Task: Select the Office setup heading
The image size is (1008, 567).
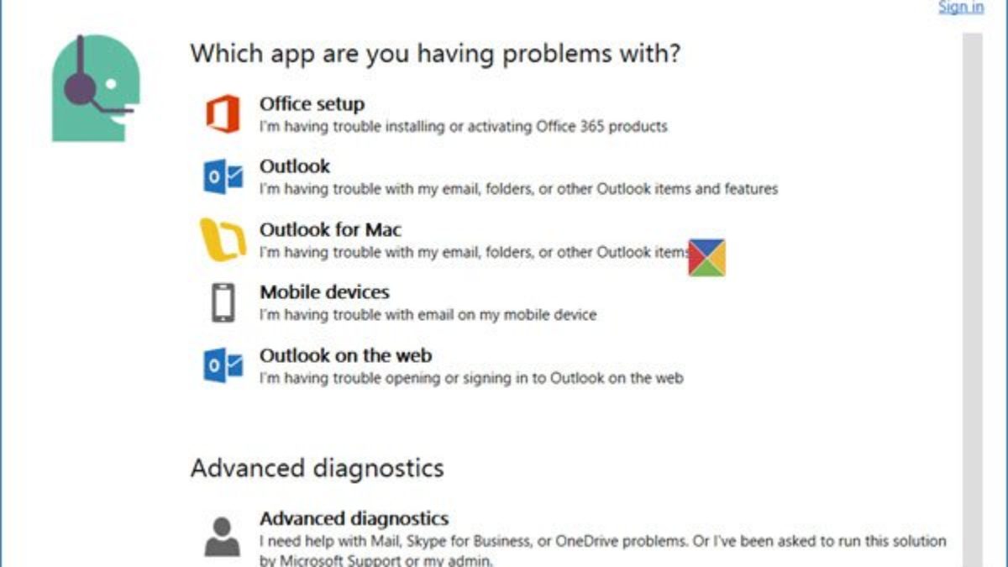Action: click(x=312, y=104)
